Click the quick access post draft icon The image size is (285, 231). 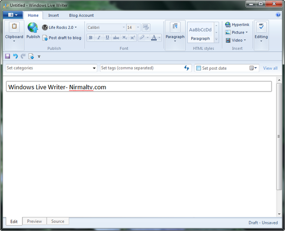(x=31, y=56)
